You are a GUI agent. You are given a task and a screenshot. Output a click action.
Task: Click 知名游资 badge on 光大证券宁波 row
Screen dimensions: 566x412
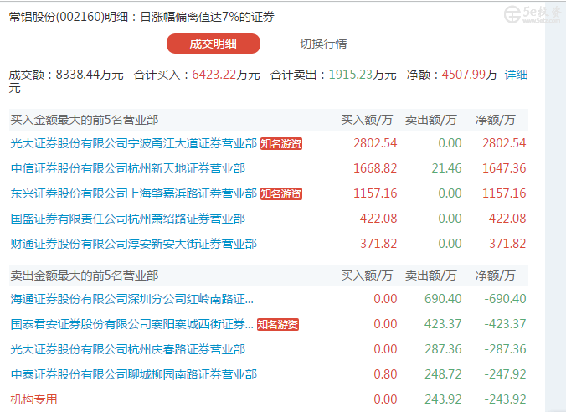click(280, 144)
